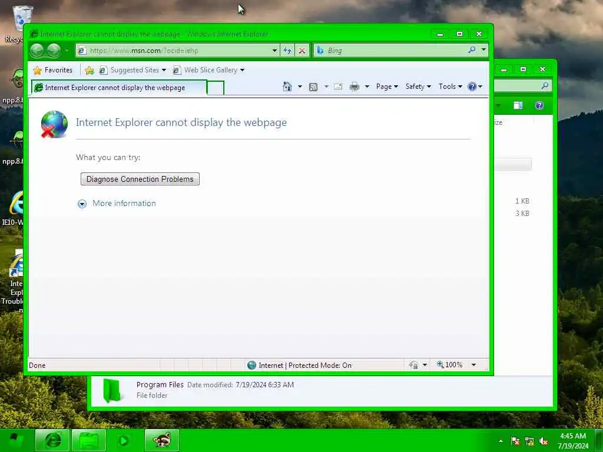Refresh the page using the refresh icon

pyautogui.click(x=287, y=51)
